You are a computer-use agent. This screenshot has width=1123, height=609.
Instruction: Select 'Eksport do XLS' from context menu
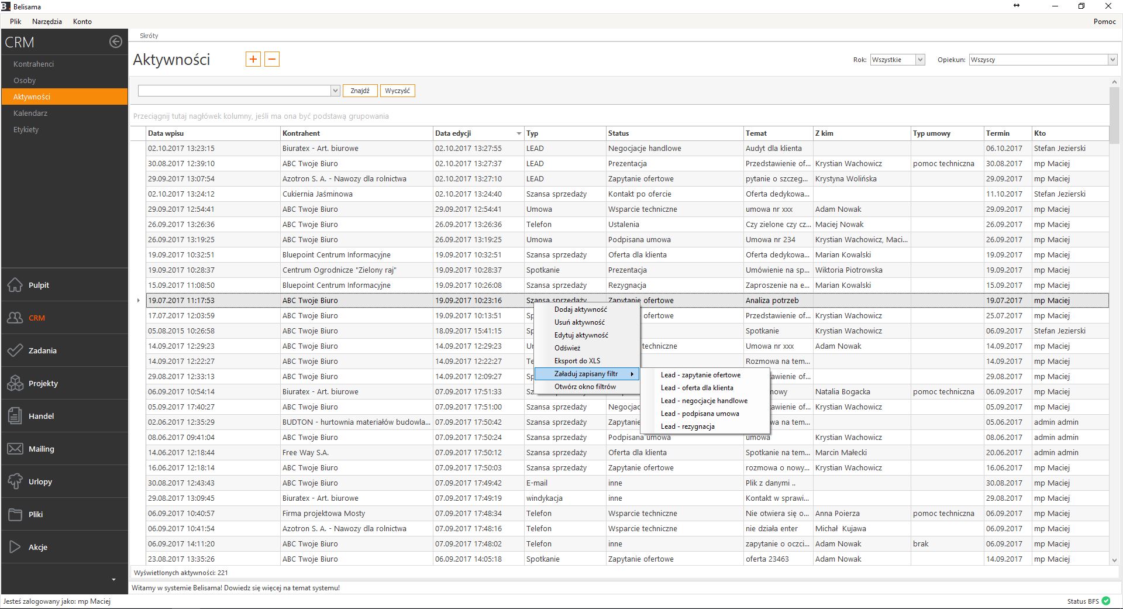(x=577, y=361)
